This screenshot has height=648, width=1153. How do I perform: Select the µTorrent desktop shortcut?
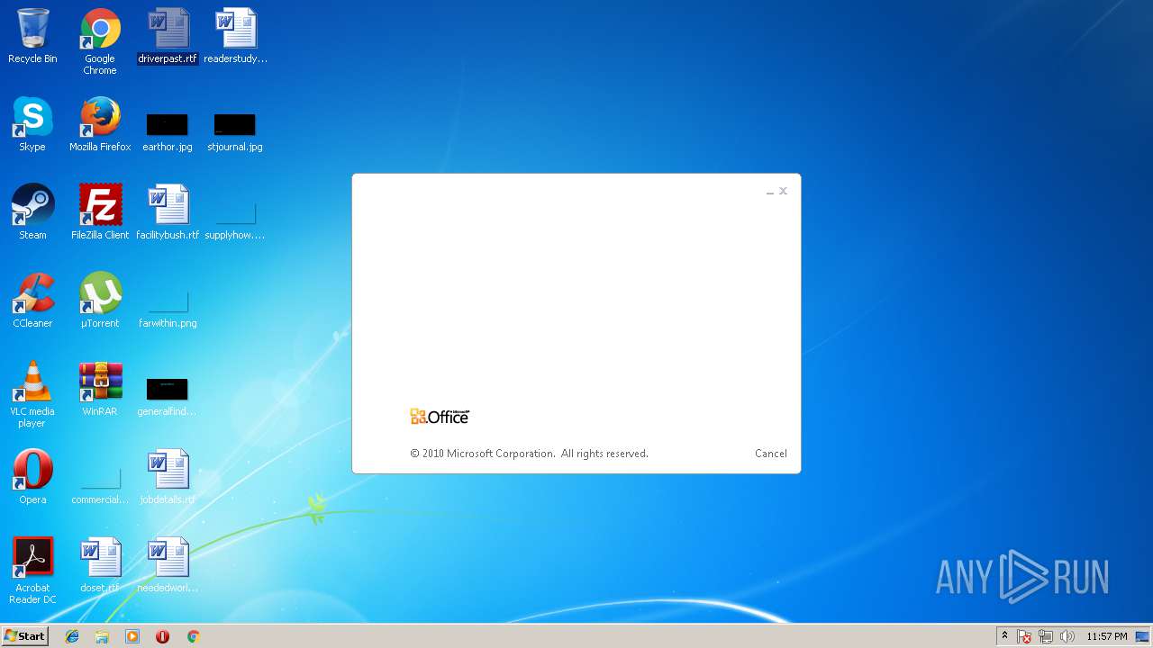coord(100,301)
